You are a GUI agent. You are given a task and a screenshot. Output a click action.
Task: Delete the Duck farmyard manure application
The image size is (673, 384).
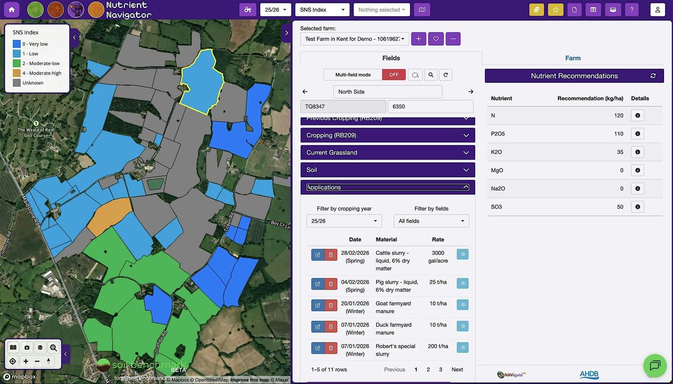coord(331,326)
